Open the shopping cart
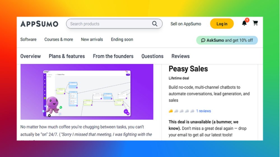Screen dimensions: 280x157 [255, 23]
